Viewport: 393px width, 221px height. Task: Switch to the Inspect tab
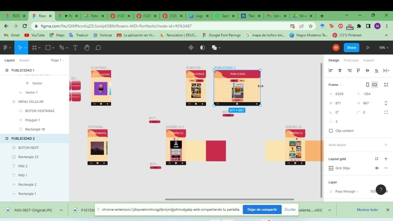coord(369,60)
